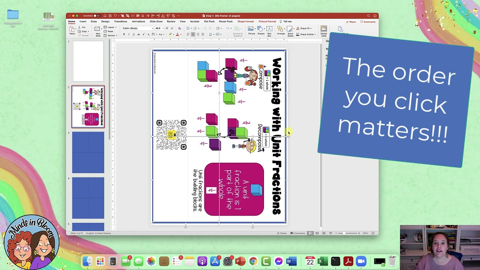Click the Paste clipboard icon
The image size is (480, 270).
[x=72, y=30]
